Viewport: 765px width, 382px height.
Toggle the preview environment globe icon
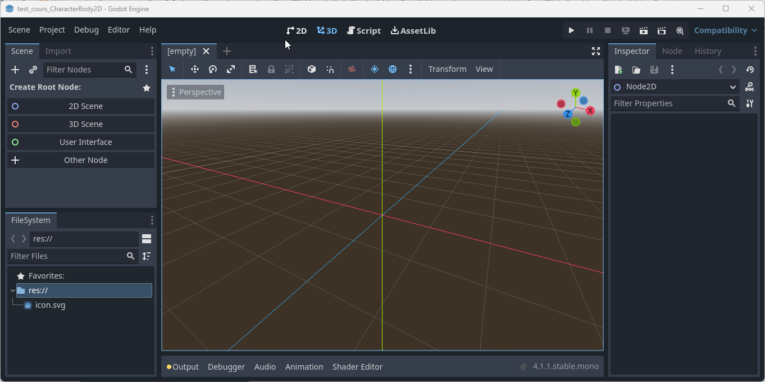tap(393, 69)
